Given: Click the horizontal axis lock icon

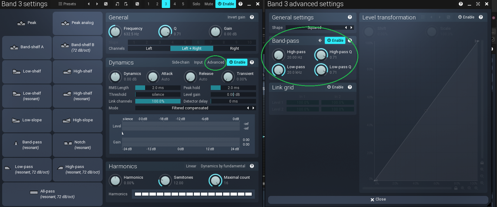Looking at the screenshot, I should (456, 188).
